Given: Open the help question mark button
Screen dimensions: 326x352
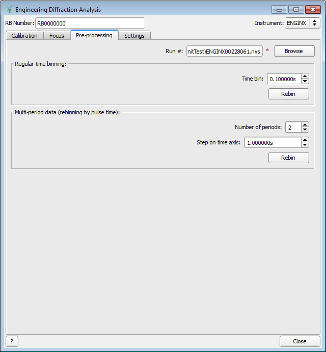Looking at the screenshot, I should pyautogui.click(x=12, y=341).
